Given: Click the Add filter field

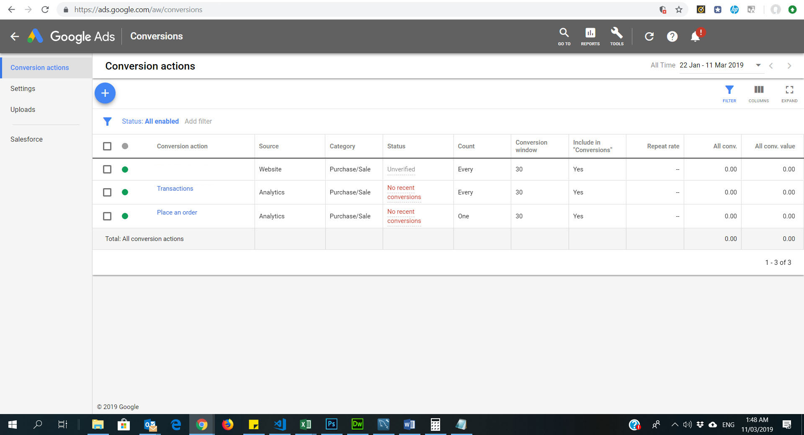Looking at the screenshot, I should click(198, 122).
